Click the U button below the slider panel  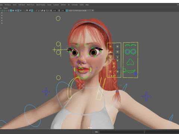(x=114, y=76)
